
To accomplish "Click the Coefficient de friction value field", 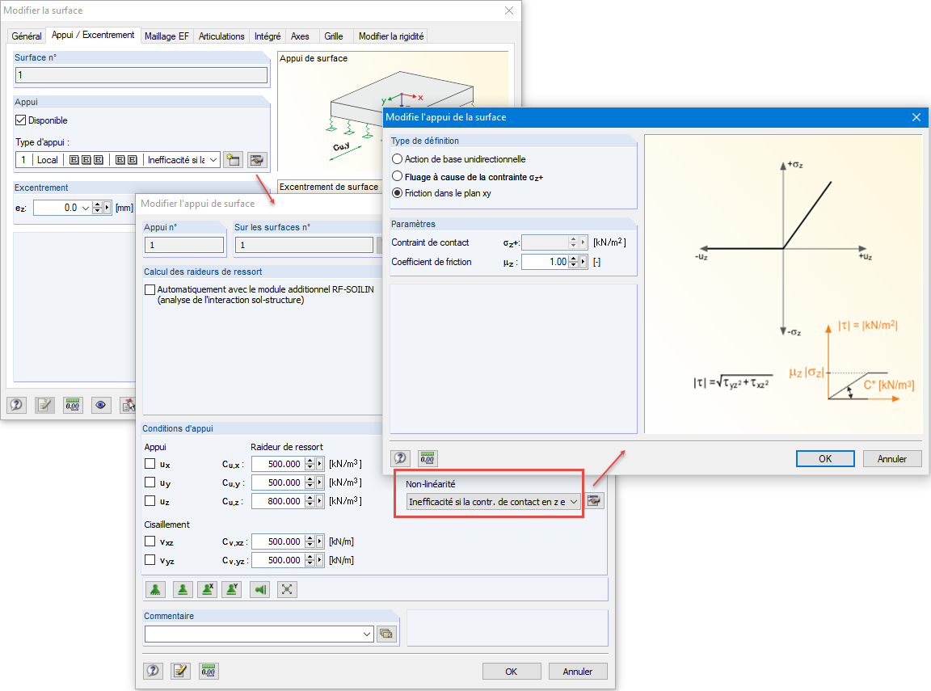I will click(x=545, y=262).
